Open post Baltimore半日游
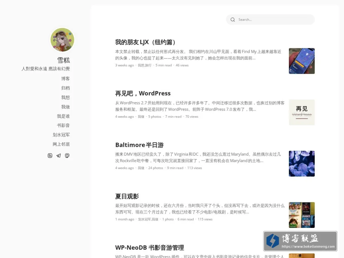This screenshot has width=344, height=258. 139,145
